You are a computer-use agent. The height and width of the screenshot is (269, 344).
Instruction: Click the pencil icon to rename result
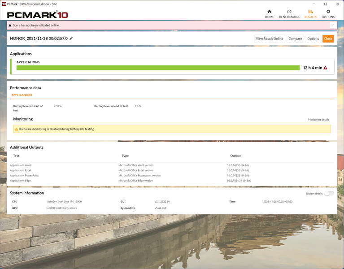click(x=71, y=39)
